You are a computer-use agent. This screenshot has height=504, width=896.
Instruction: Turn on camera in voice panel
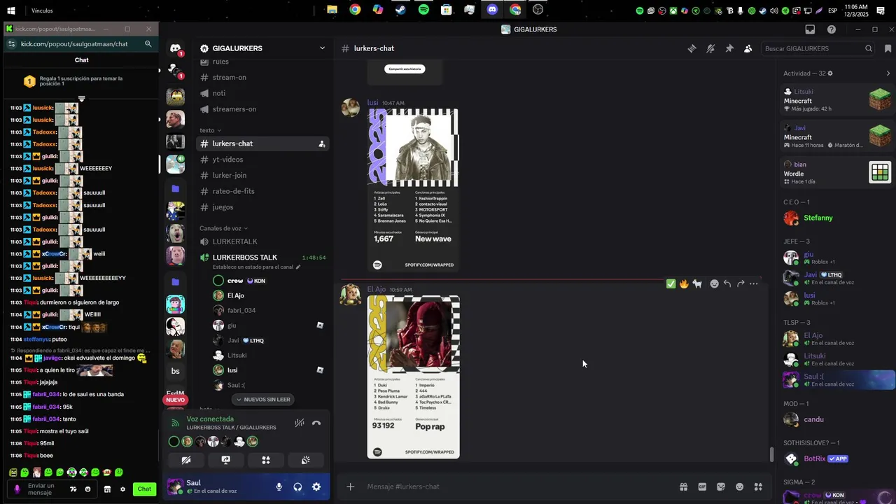pos(185,460)
